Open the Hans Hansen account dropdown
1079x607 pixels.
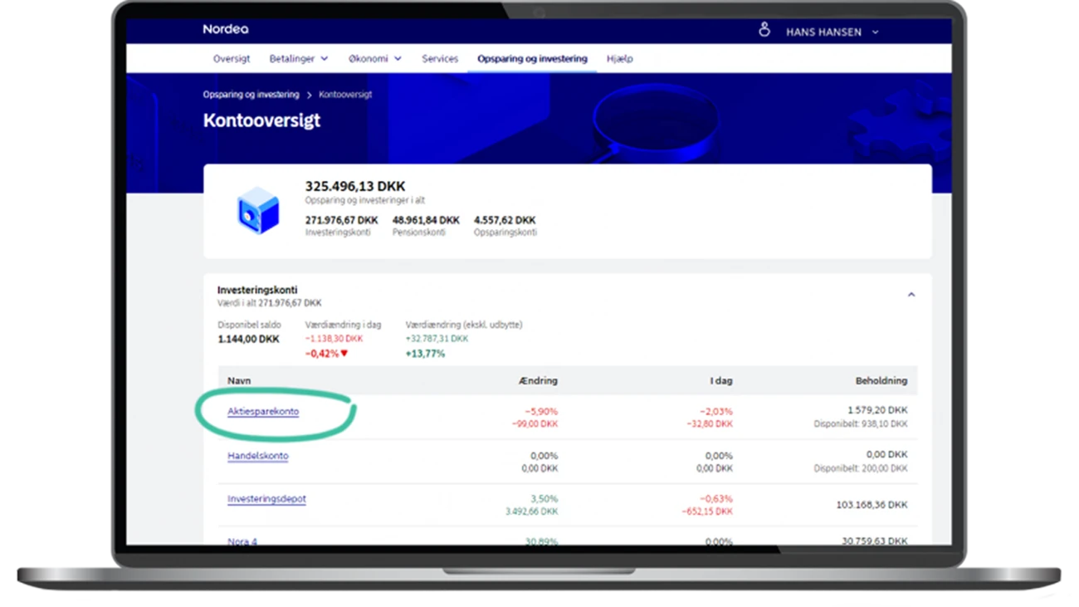click(x=832, y=32)
